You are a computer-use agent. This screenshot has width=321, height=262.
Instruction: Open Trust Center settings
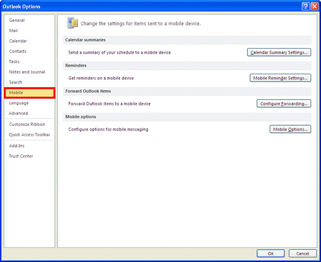[x=21, y=156]
